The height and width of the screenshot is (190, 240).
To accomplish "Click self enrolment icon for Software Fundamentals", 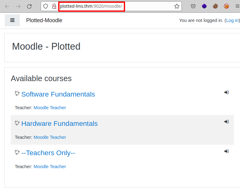I will tap(226, 93).
